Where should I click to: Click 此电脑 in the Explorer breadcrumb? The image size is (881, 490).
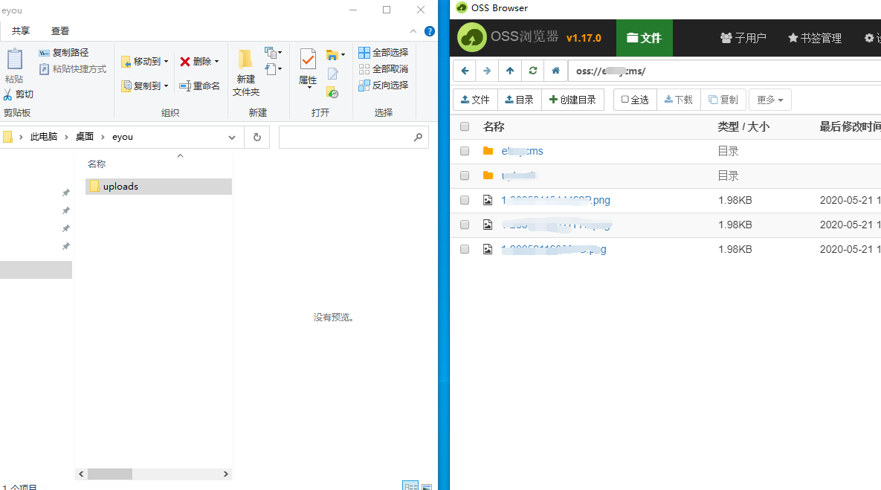(x=44, y=137)
